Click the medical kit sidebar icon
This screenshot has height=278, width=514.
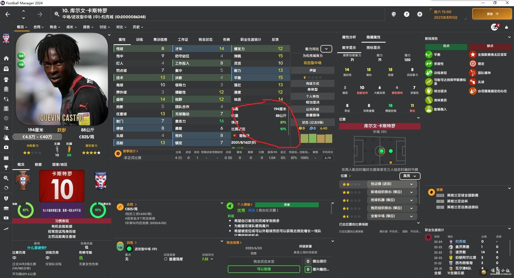(x=6, y=147)
